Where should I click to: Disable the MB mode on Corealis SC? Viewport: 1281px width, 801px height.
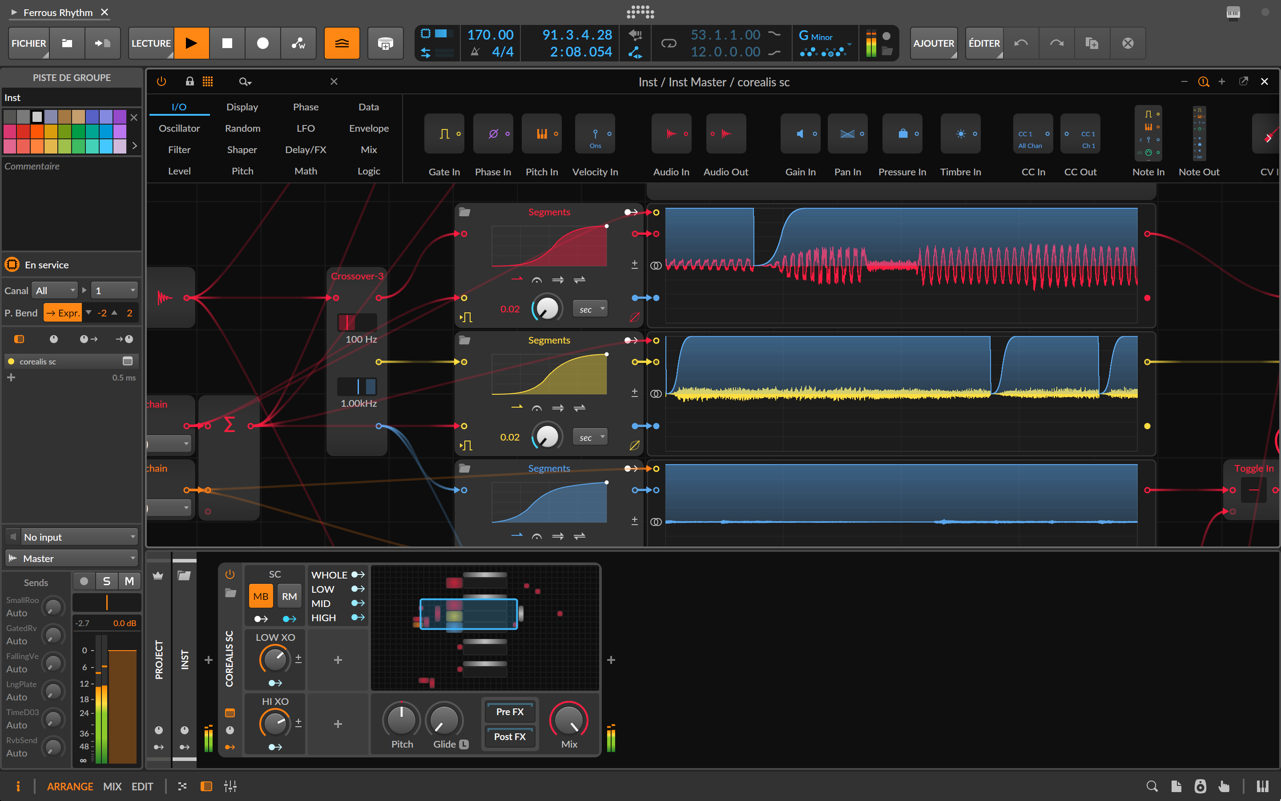pyautogui.click(x=261, y=595)
